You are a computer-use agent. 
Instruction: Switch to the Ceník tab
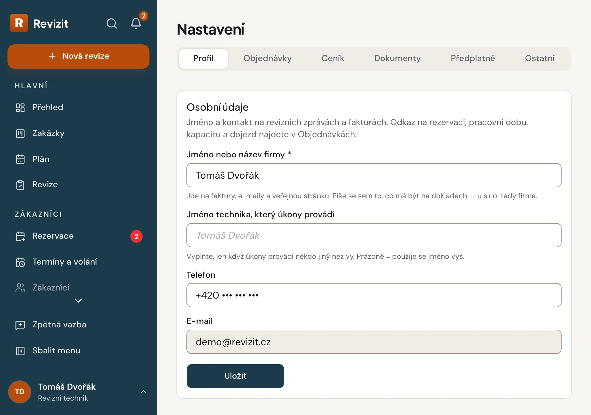(x=333, y=59)
